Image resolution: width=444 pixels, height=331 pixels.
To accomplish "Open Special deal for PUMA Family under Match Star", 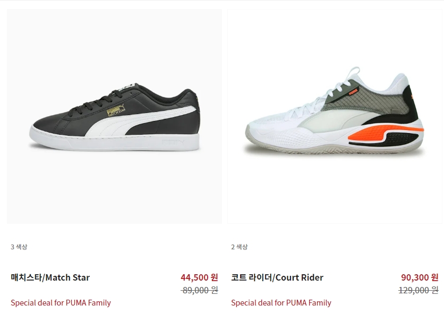I will coord(61,303).
